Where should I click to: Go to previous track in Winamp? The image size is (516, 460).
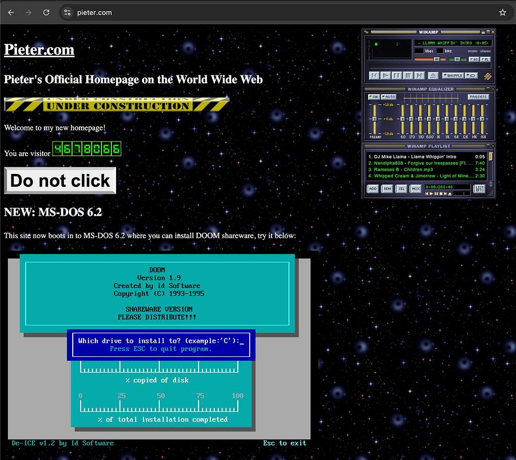[x=374, y=76]
